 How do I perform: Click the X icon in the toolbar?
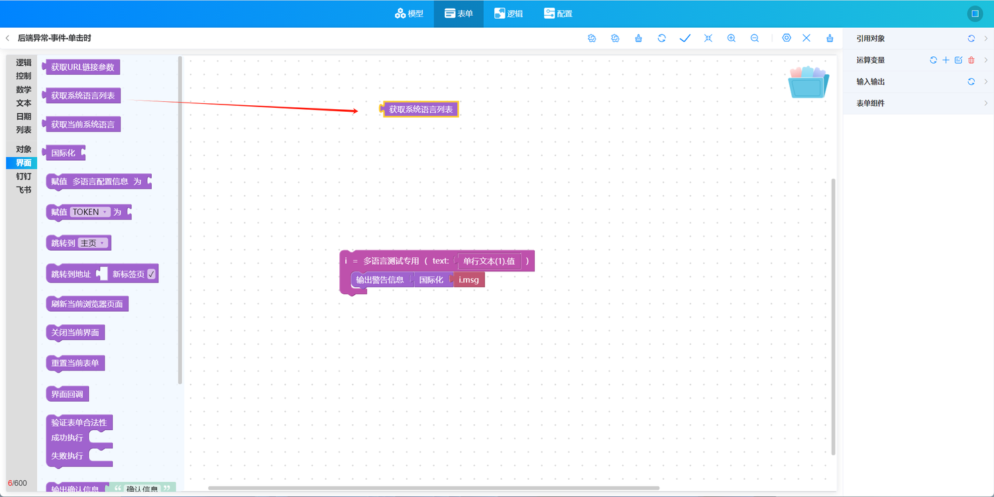[x=806, y=38]
